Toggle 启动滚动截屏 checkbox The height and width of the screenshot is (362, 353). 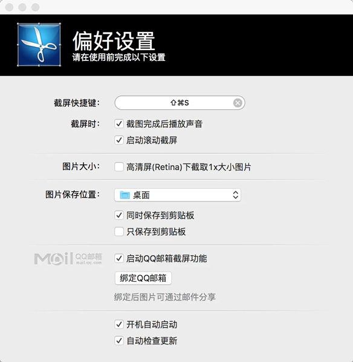(x=119, y=140)
